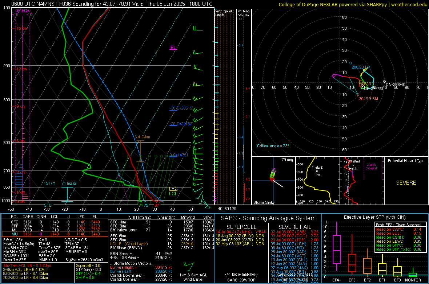
Task: Click the Critical Angle = 73° text
Action: (x=273, y=146)
